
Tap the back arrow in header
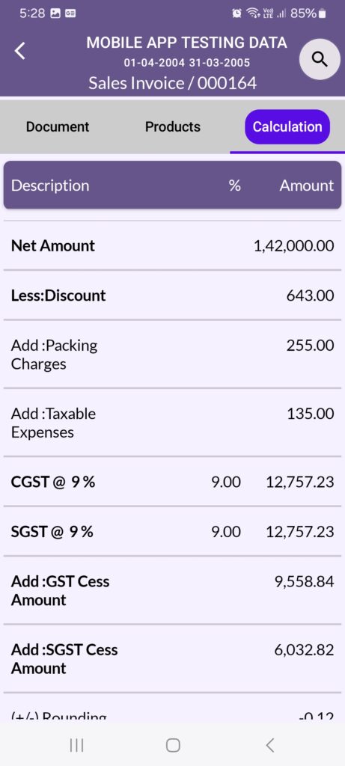click(x=20, y=51)
